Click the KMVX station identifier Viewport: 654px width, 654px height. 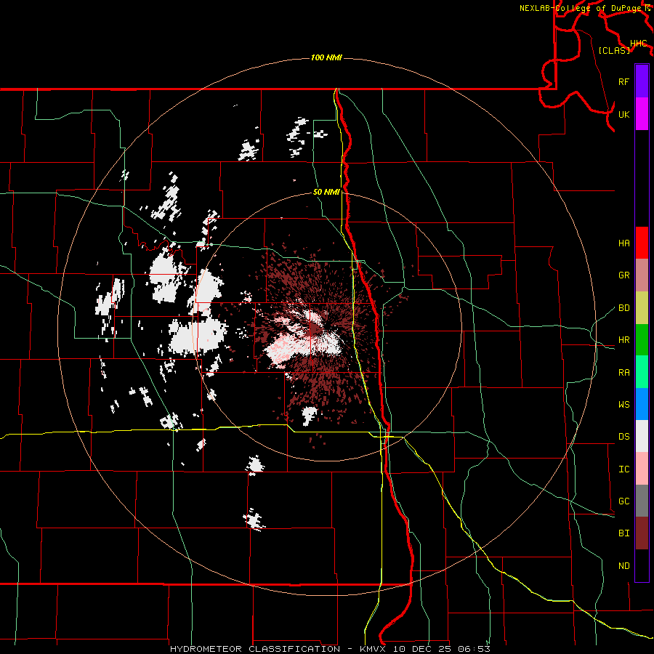[x=374, y=649]
